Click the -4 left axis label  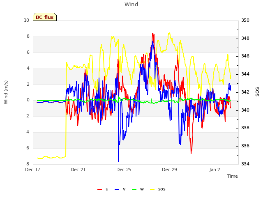coord(27,132)
